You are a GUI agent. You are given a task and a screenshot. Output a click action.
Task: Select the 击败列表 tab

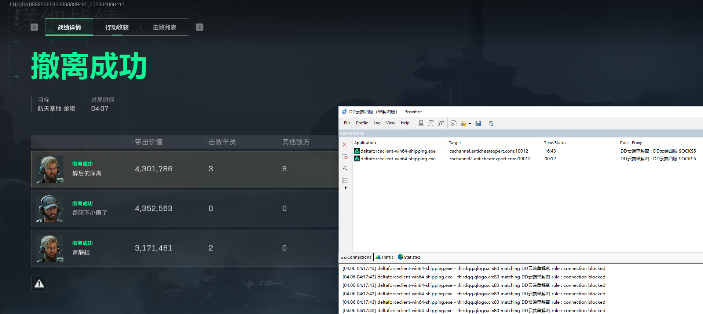tap(165, 27)
